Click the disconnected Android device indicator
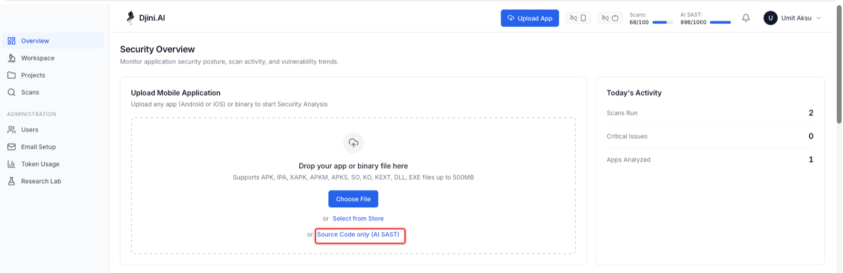Image resolution: width=843 pixels, height=273 pixels. point(578,18)
